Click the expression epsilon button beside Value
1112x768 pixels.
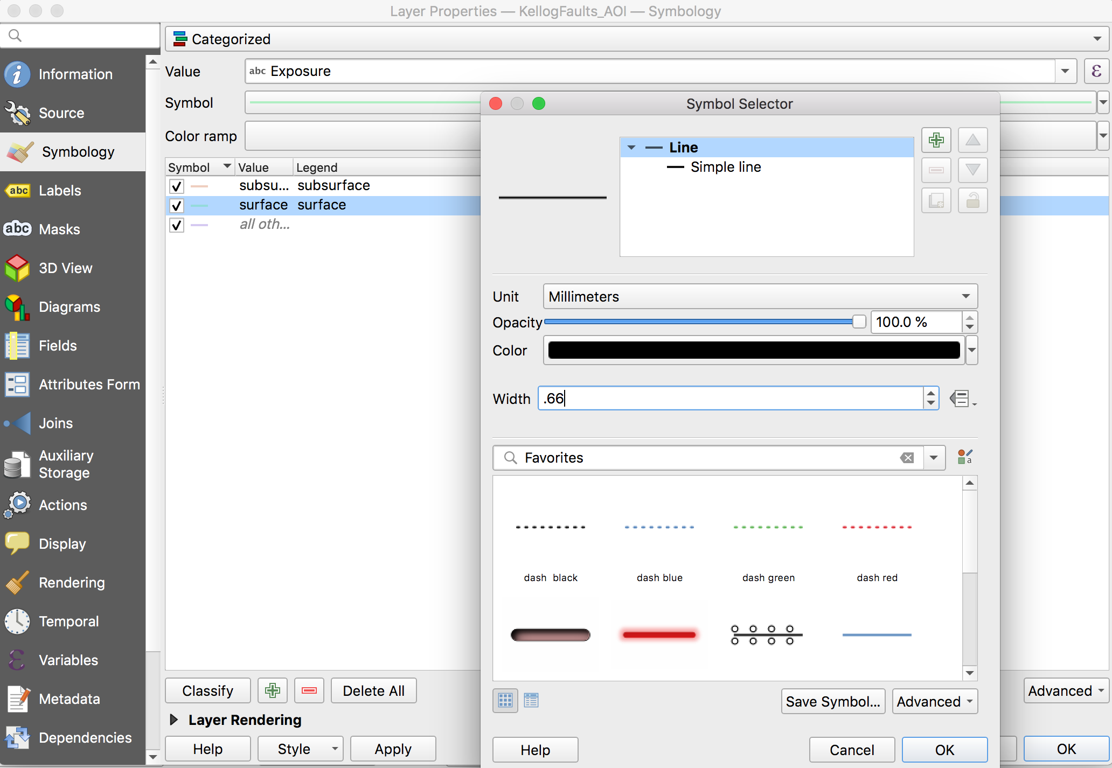click(1096, 72)
